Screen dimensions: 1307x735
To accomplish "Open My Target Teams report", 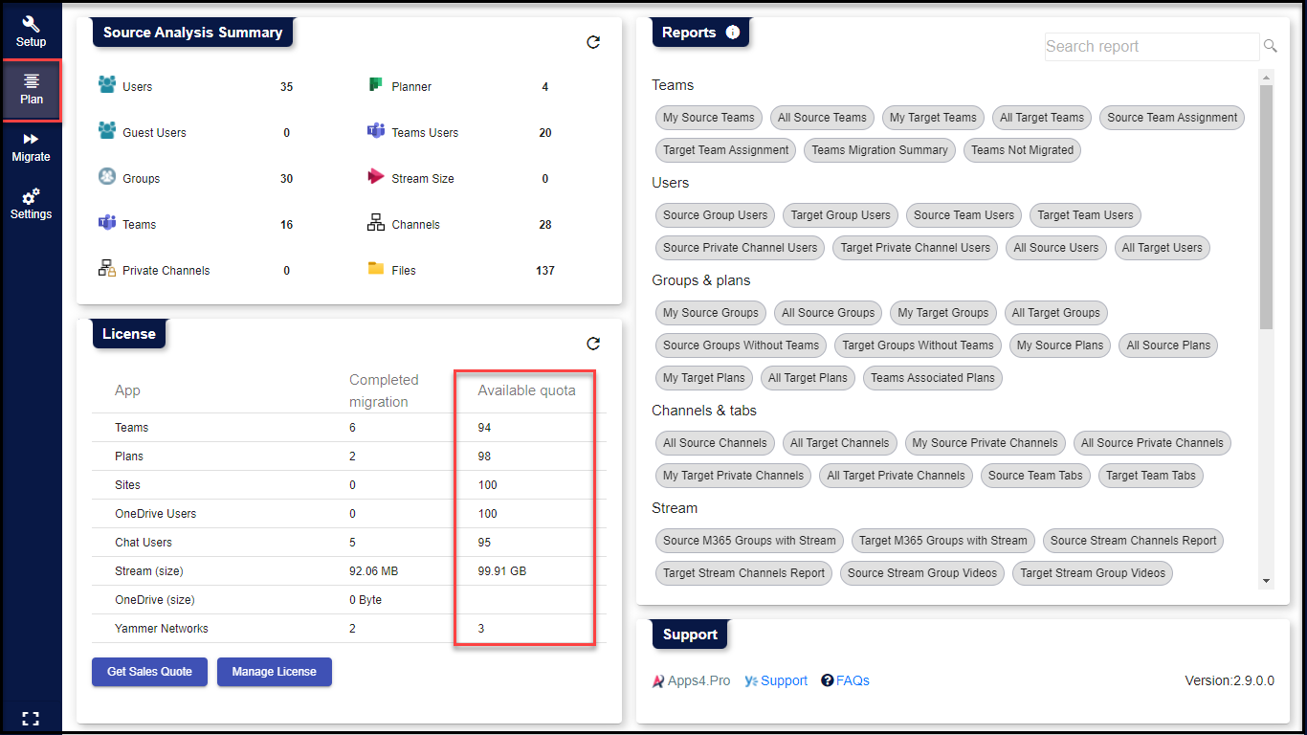I will pos(933,118).
